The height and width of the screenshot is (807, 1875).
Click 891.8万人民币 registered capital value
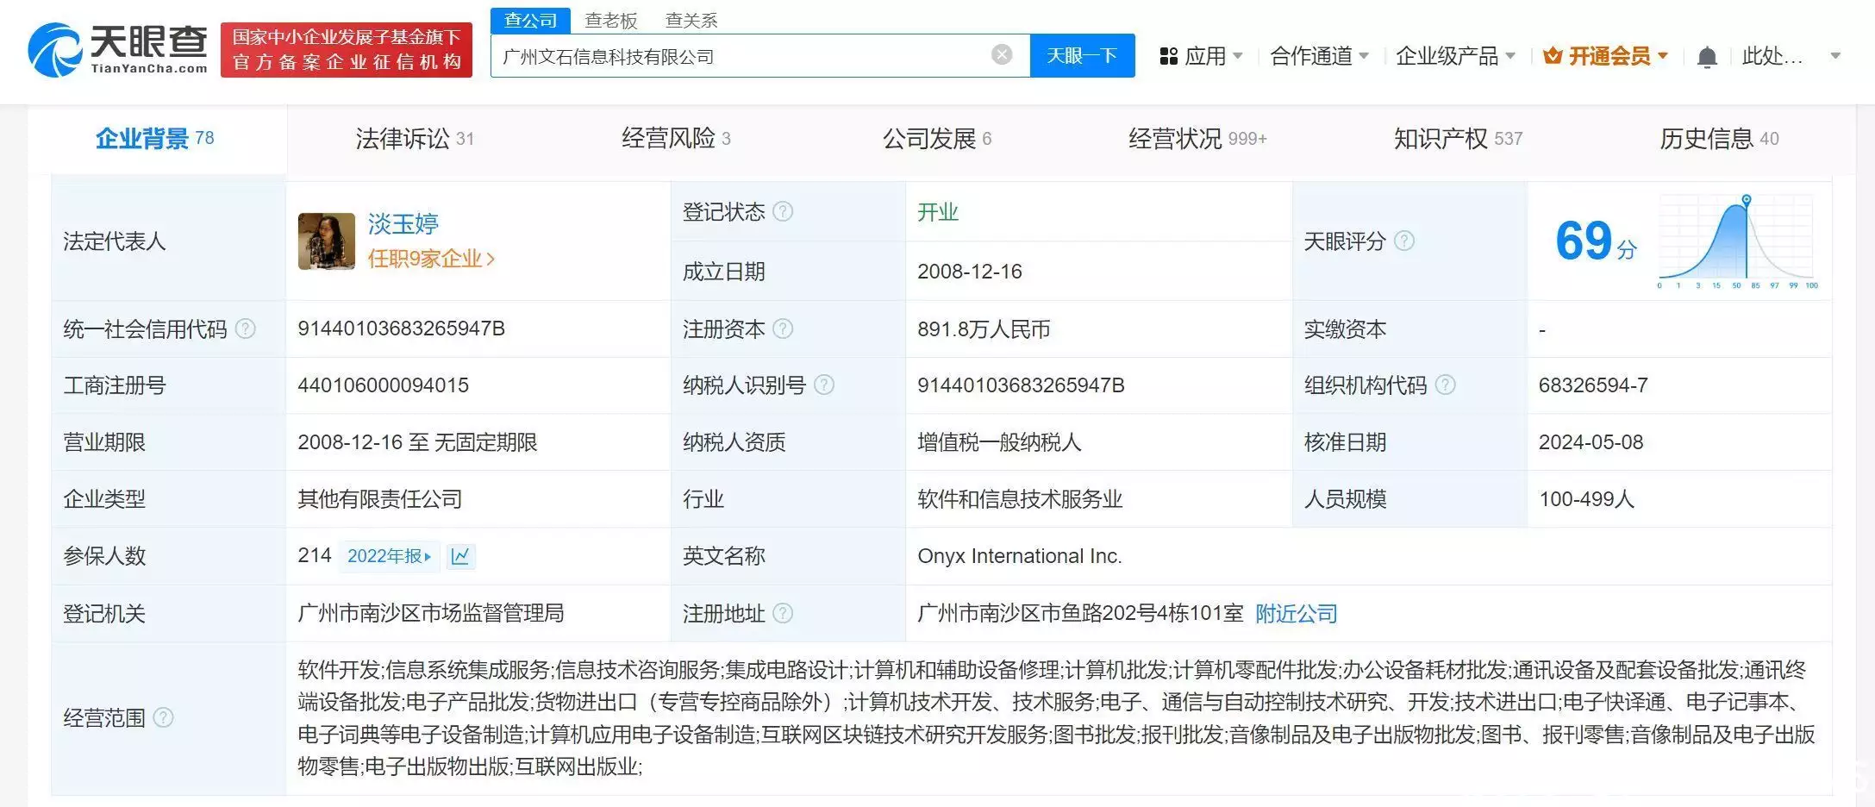(x=984, y=329)
